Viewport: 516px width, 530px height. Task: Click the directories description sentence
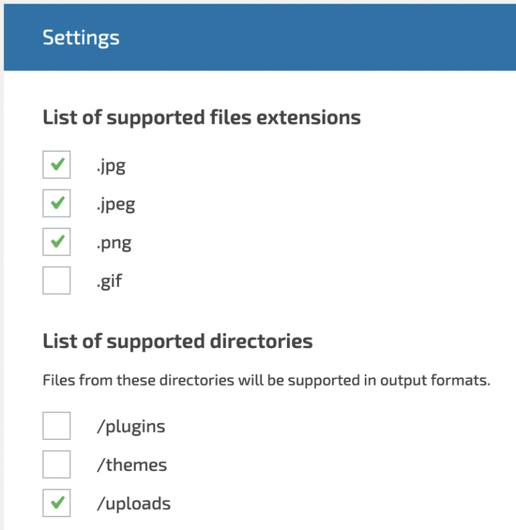click(266, 380)
